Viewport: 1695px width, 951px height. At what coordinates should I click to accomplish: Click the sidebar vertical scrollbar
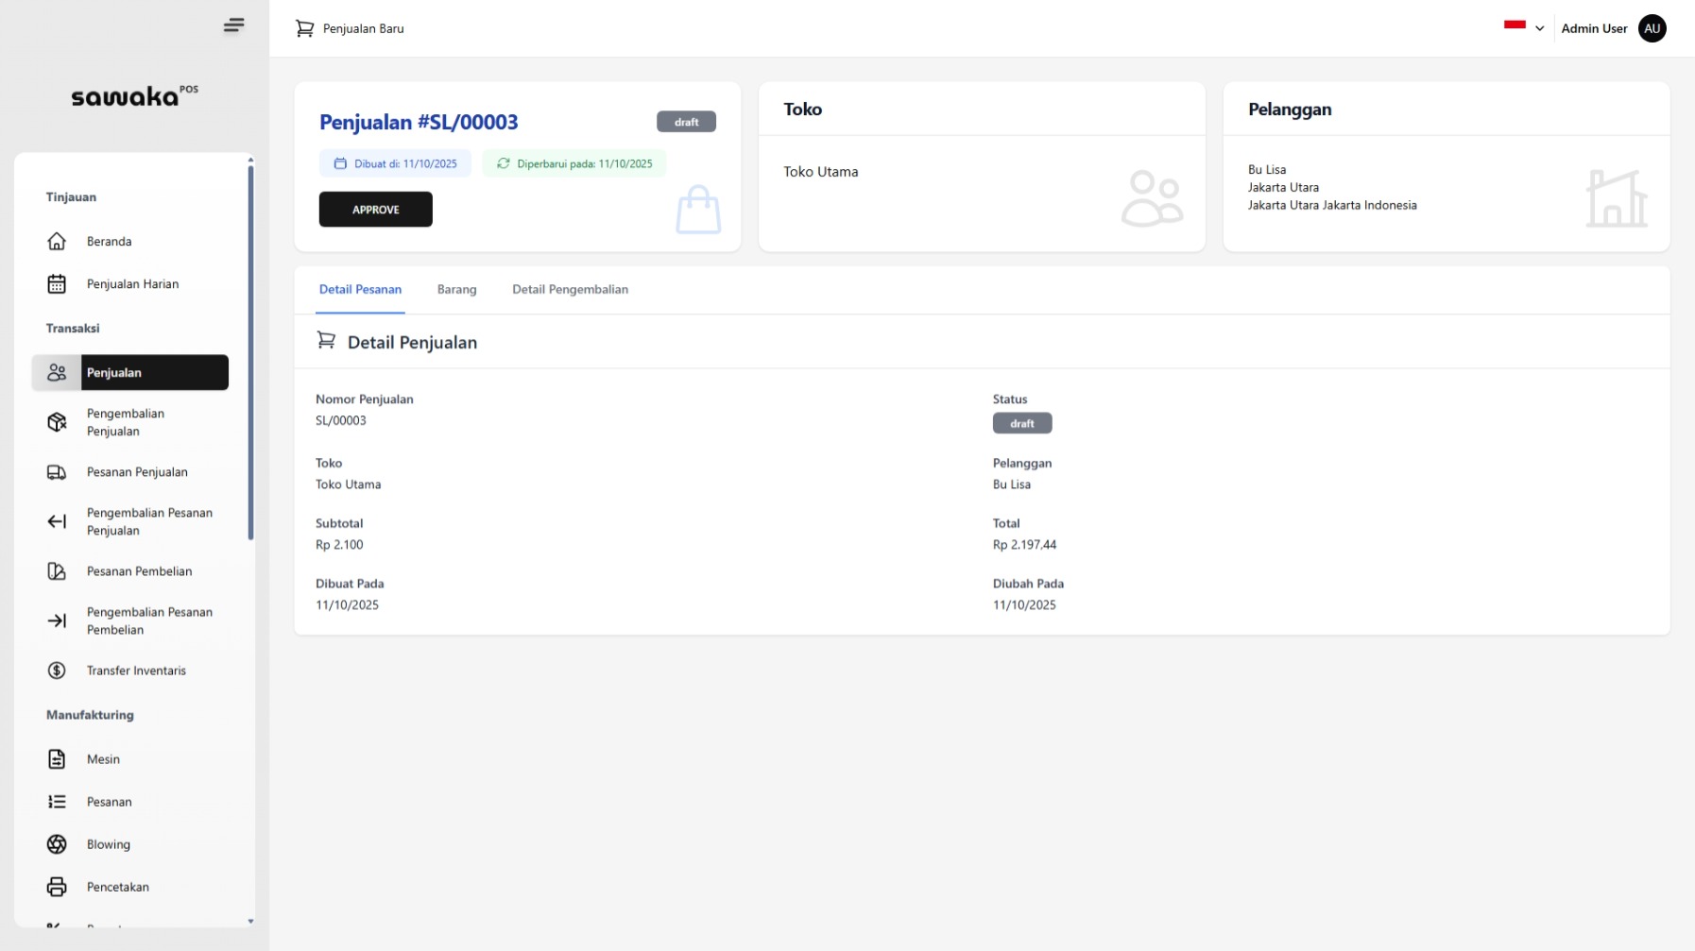pyautogui.click(x=250, y=349)
